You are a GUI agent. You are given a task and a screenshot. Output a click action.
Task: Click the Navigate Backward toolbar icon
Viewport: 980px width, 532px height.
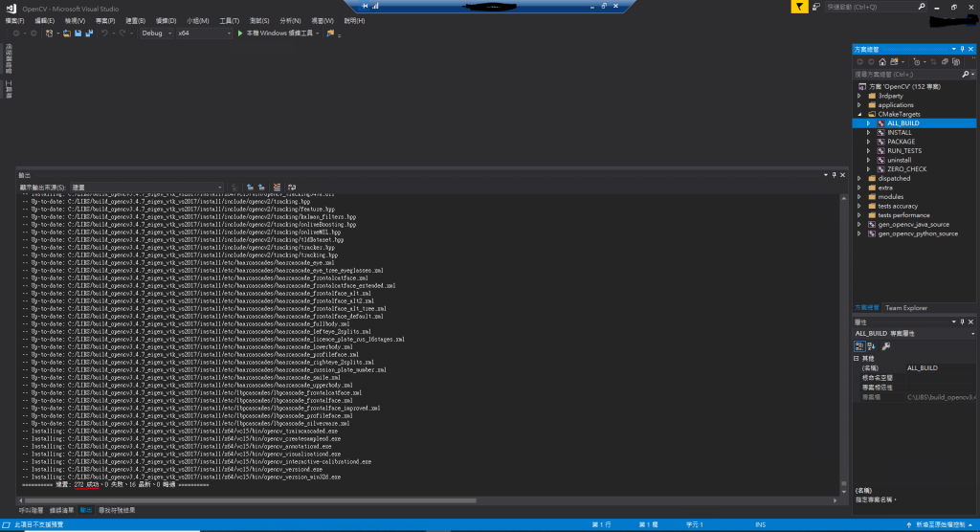point(16,33)
